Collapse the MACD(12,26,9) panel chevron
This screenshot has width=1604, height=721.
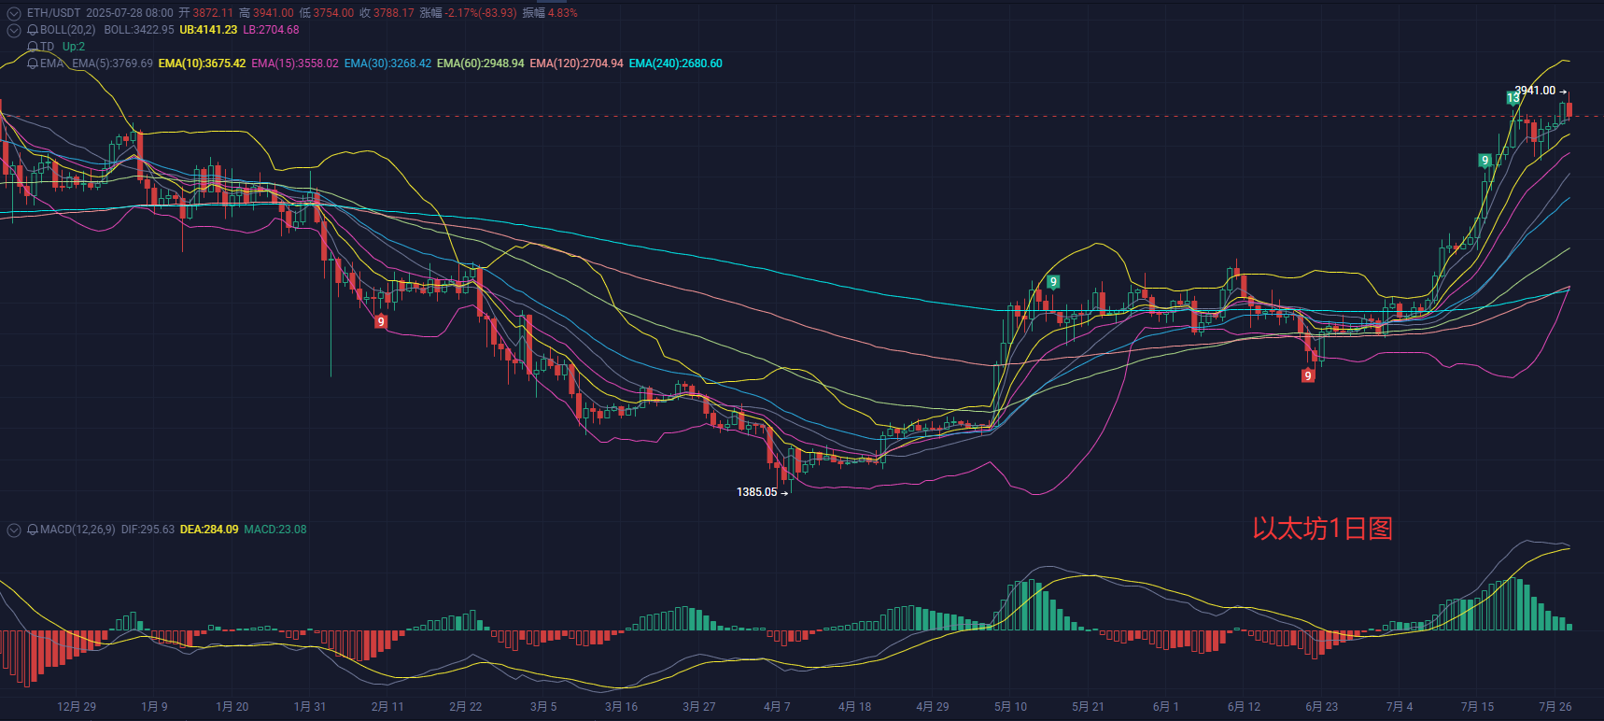(x=13, y=530)
